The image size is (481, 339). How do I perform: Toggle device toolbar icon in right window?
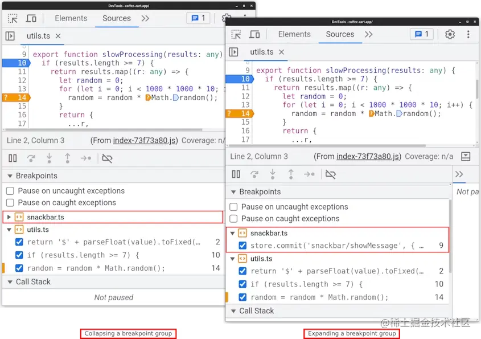pos(254,34)
